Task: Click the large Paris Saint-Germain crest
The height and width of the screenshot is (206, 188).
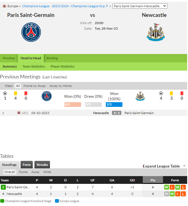Action: tap(31, 32)
